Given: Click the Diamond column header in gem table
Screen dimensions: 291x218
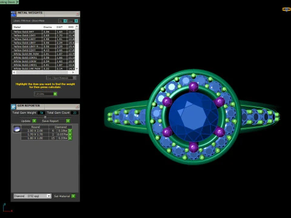Looking at the screenshot, I should click(61, 127).
